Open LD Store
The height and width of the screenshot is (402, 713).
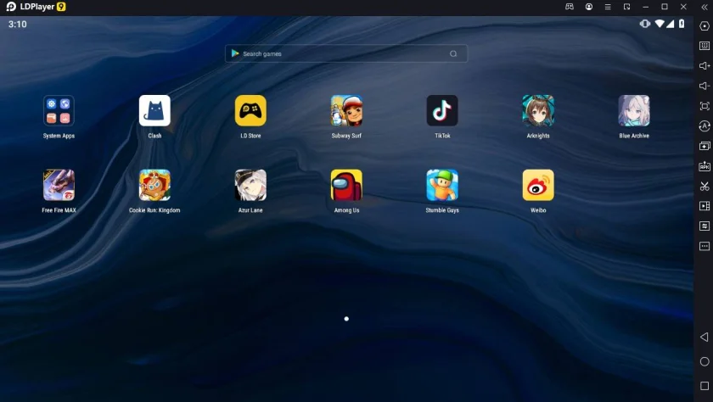pos(250,110)
